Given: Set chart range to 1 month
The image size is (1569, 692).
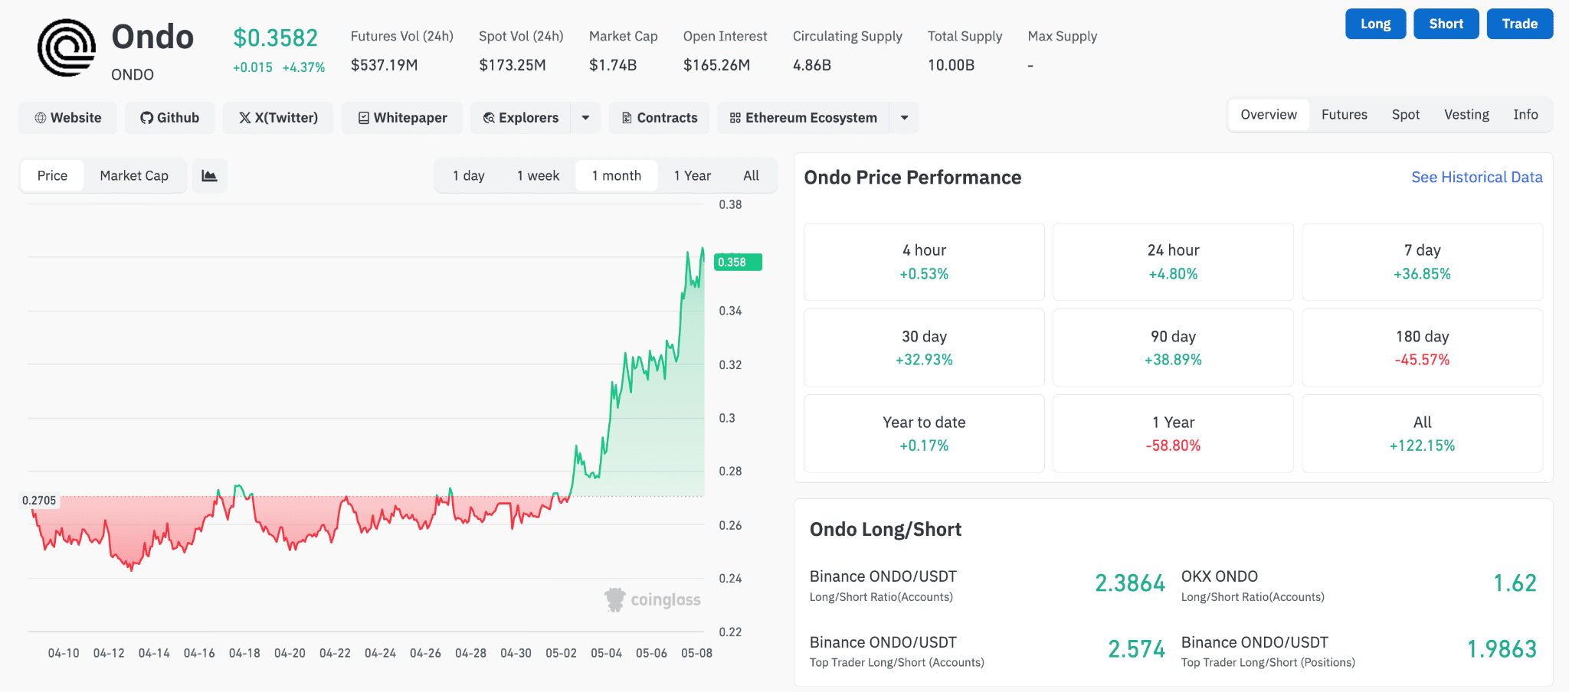Looking at the screenshot, I should point(617,176).
